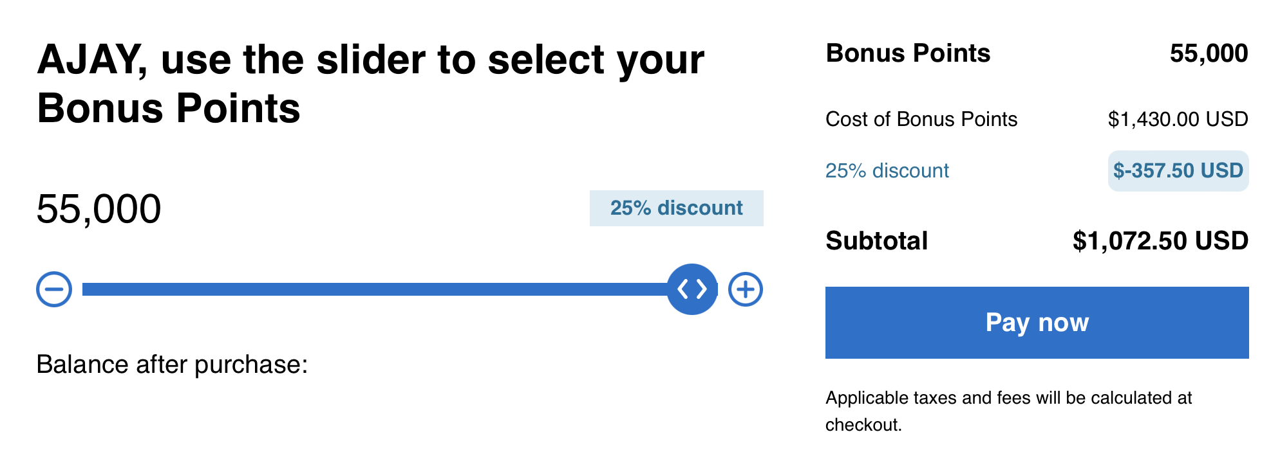Viewport: 1271px width, 468px height.
Task: Click the large 55,000 value above the slider
Action: coord(99,209)
